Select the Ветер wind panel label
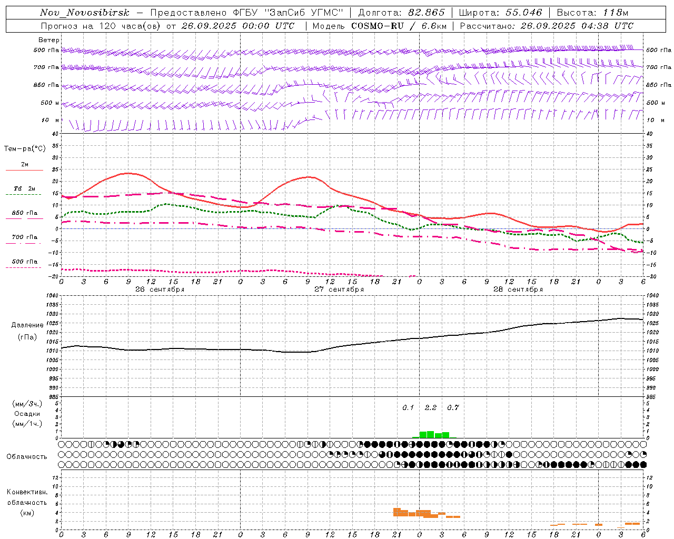 (x=49, y=40)
